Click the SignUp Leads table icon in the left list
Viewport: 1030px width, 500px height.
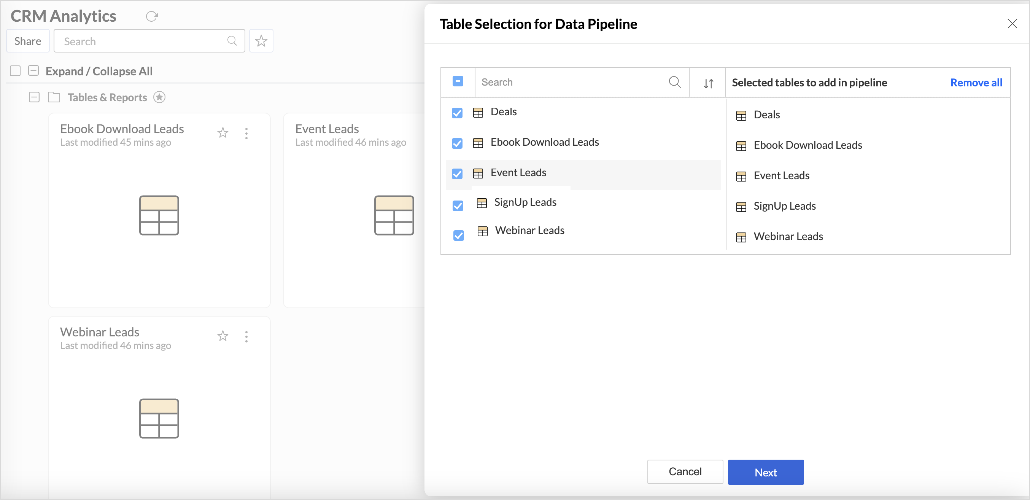482,203
